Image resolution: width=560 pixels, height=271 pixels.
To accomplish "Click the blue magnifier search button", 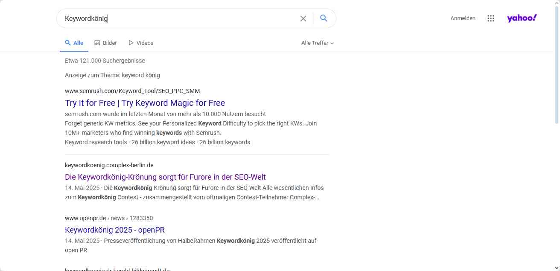I will point(324,18).
